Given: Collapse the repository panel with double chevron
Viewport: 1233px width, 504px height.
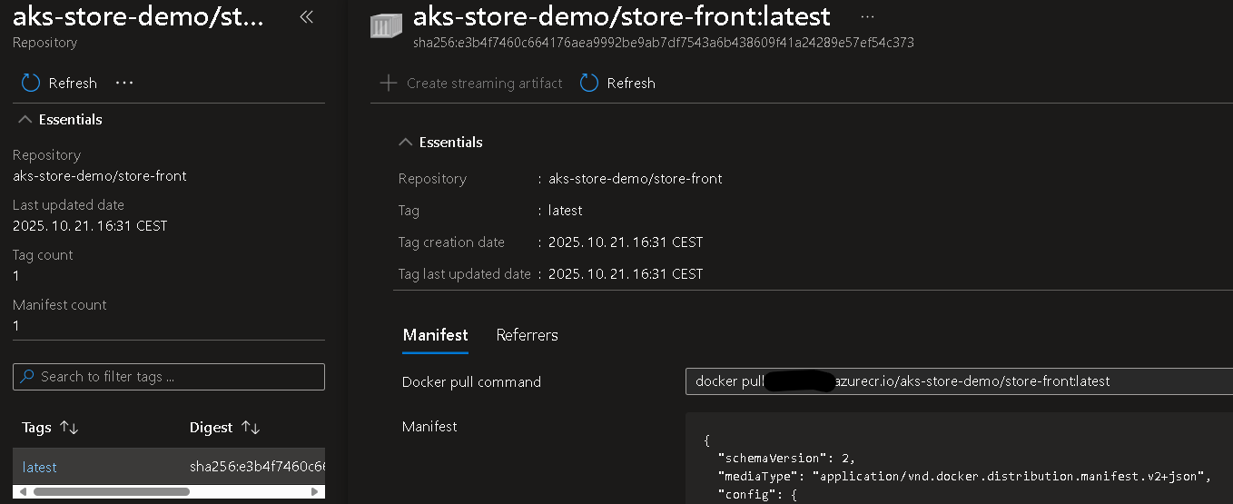Looking at the screenshot, I should [306, 16].
